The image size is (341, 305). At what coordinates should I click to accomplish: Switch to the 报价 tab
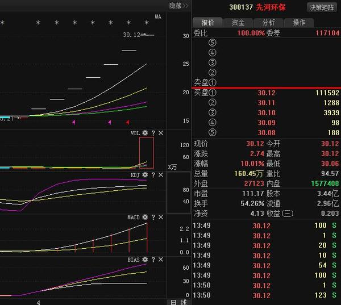point(207,22)
